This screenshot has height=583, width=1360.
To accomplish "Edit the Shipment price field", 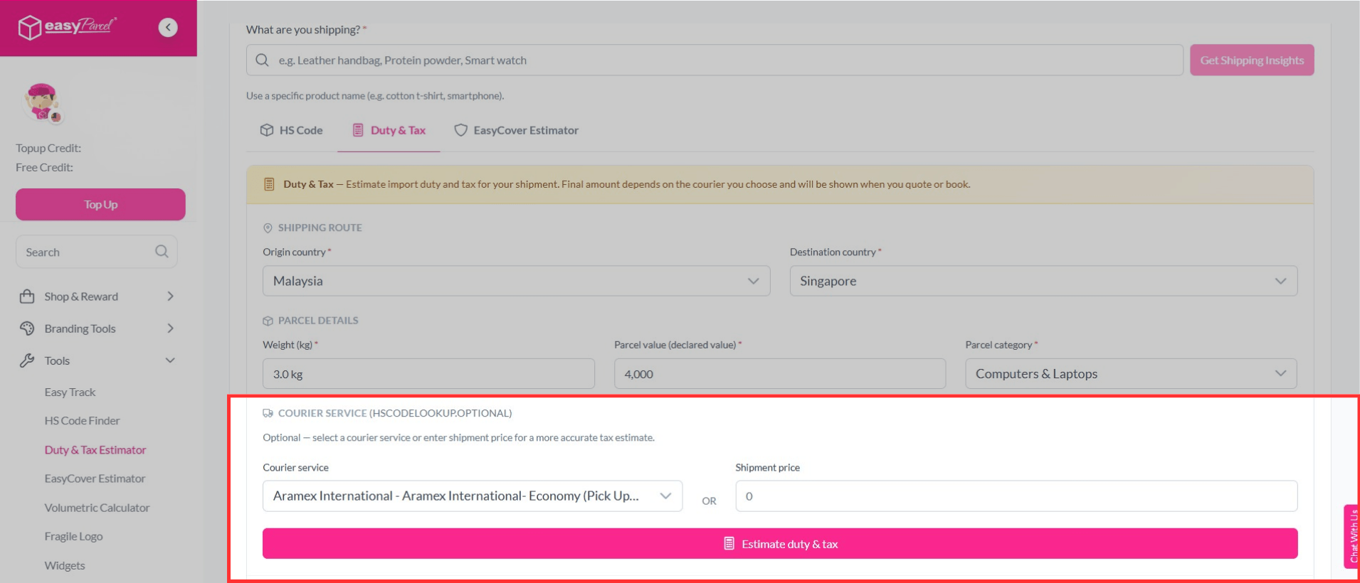I will point(1016,496).
